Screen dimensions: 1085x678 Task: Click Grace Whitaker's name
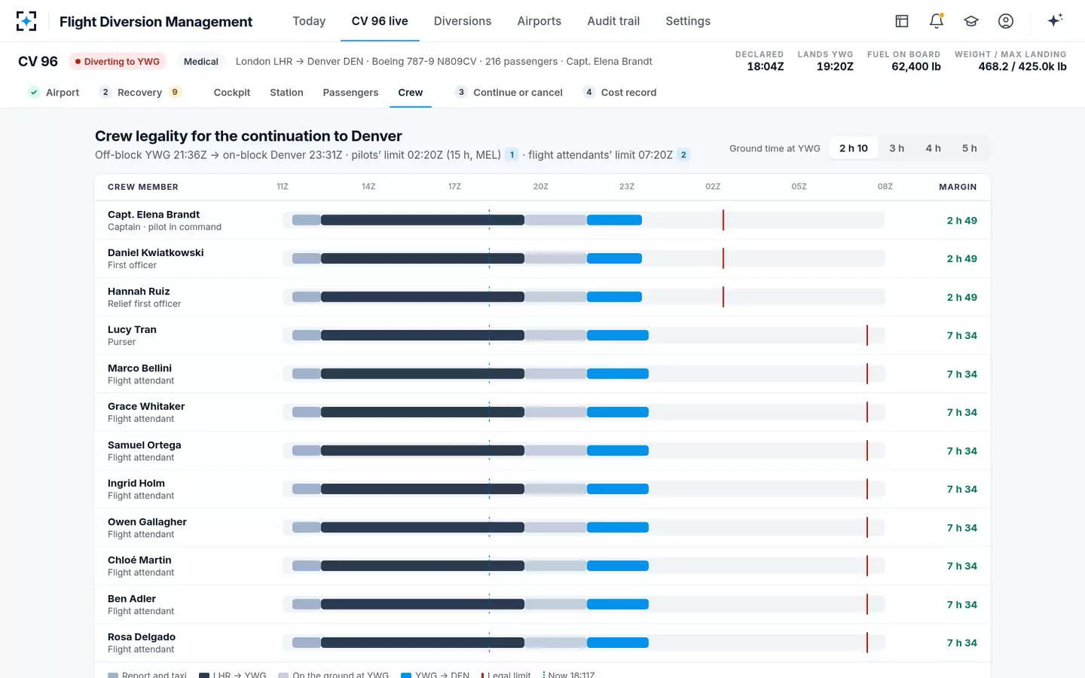[x=146, y=407]
